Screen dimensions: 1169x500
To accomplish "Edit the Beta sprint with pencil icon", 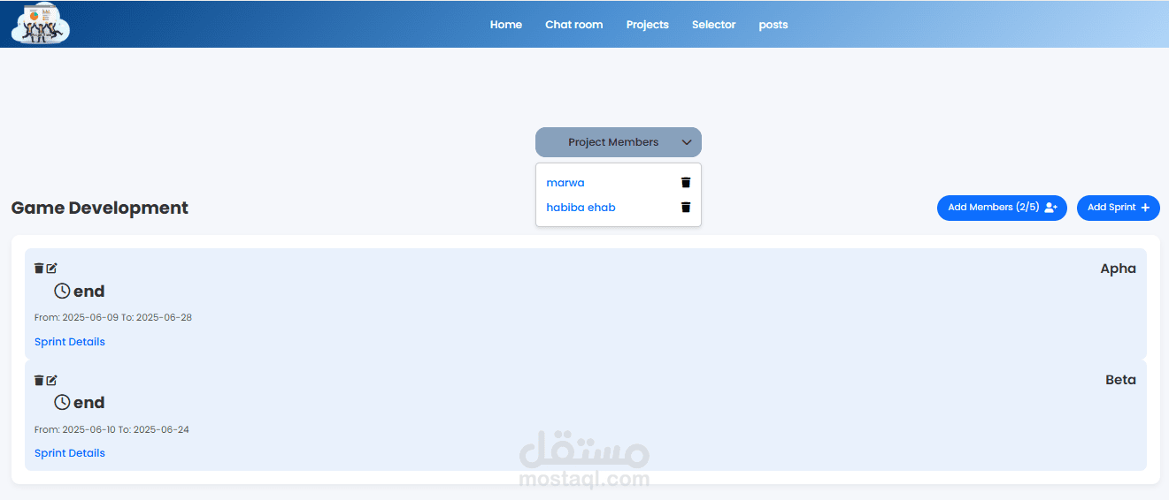I will coord(51,380).
